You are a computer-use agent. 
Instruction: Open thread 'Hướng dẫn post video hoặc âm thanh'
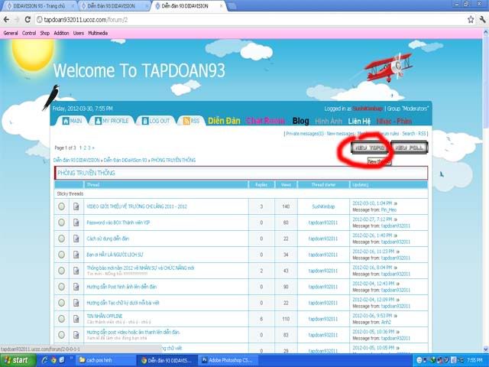point(133,333)
